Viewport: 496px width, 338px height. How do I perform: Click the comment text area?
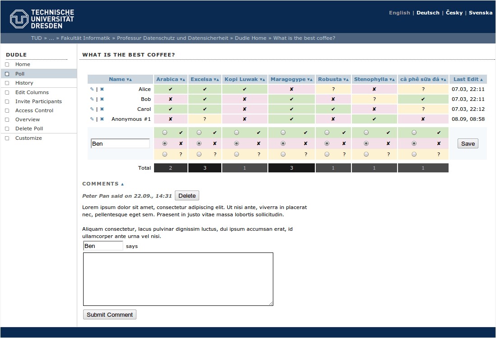(x=178, y=279)
